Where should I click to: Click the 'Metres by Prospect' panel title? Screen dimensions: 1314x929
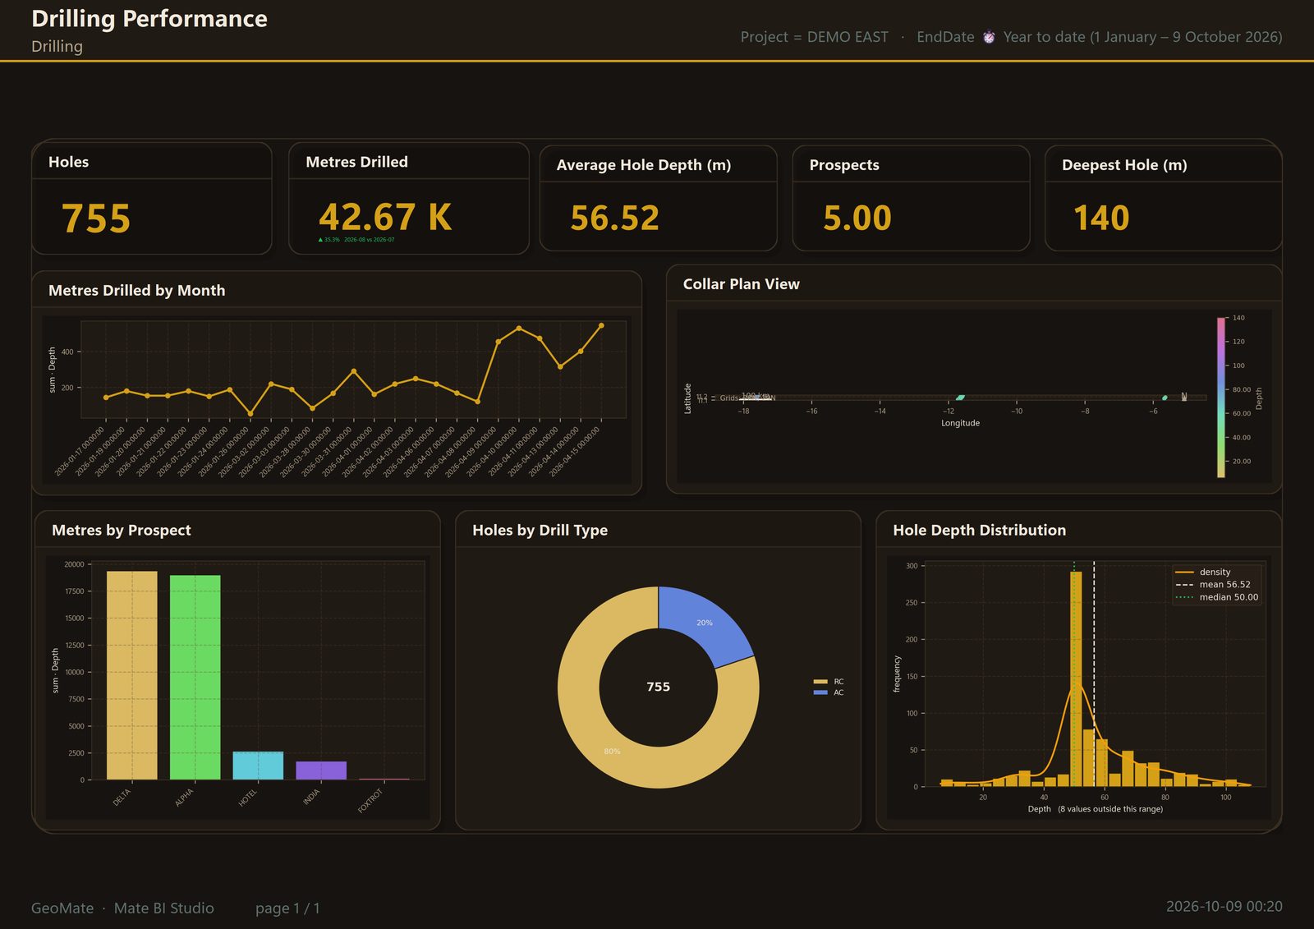pyautogui.click(x=121, y=530)
